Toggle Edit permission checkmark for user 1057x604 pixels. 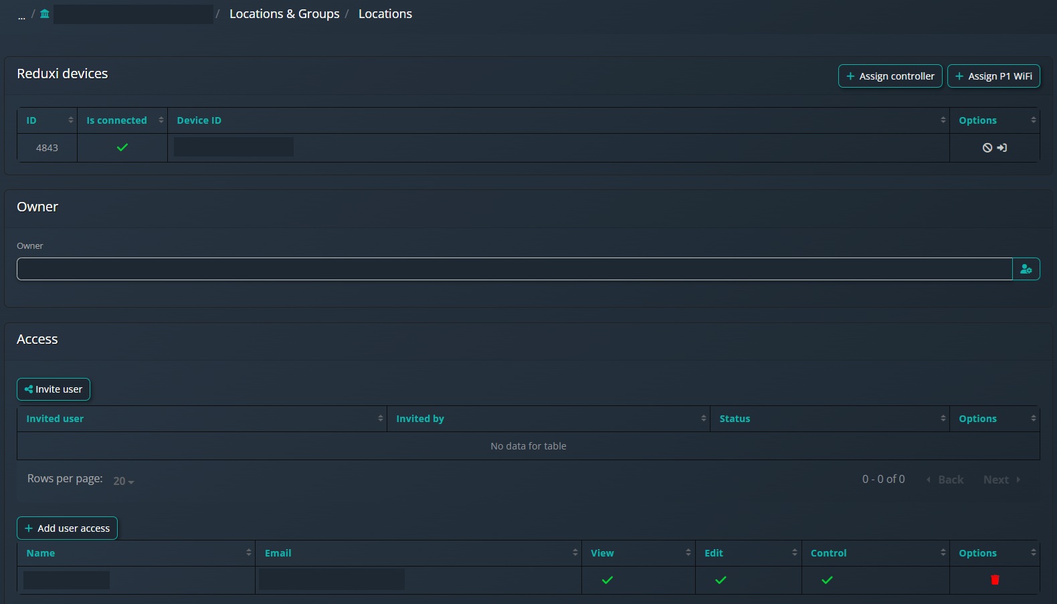pos(720,580)
